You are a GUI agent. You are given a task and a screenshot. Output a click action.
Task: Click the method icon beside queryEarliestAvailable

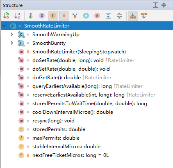click(x=21, y=86)
